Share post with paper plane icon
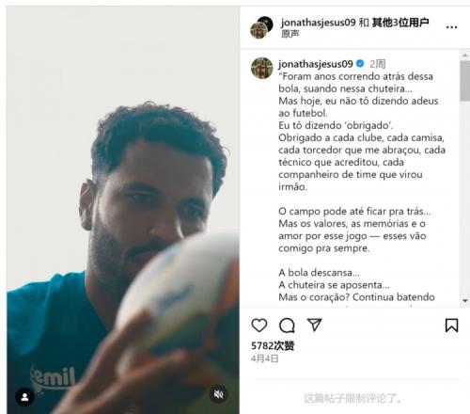This screenshot has height=414, width=470. tap(314, 325)
